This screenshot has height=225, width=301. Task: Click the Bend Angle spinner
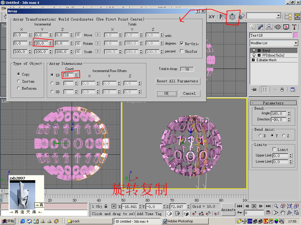pyautogui.click(x=289, y=113)
